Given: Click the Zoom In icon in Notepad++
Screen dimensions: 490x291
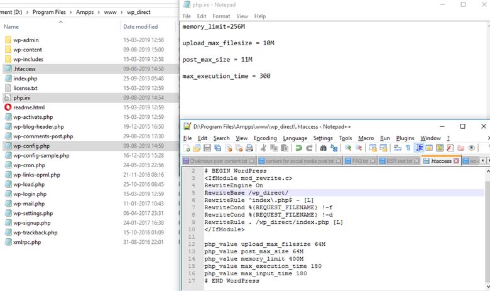Looking at the screenshot, I should pos(348,148).
